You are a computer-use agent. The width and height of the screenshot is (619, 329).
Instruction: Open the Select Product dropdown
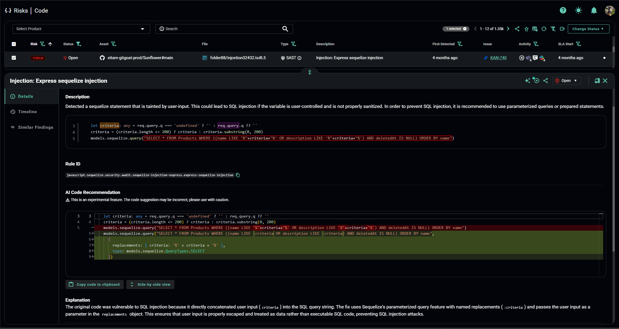(81, 29)
